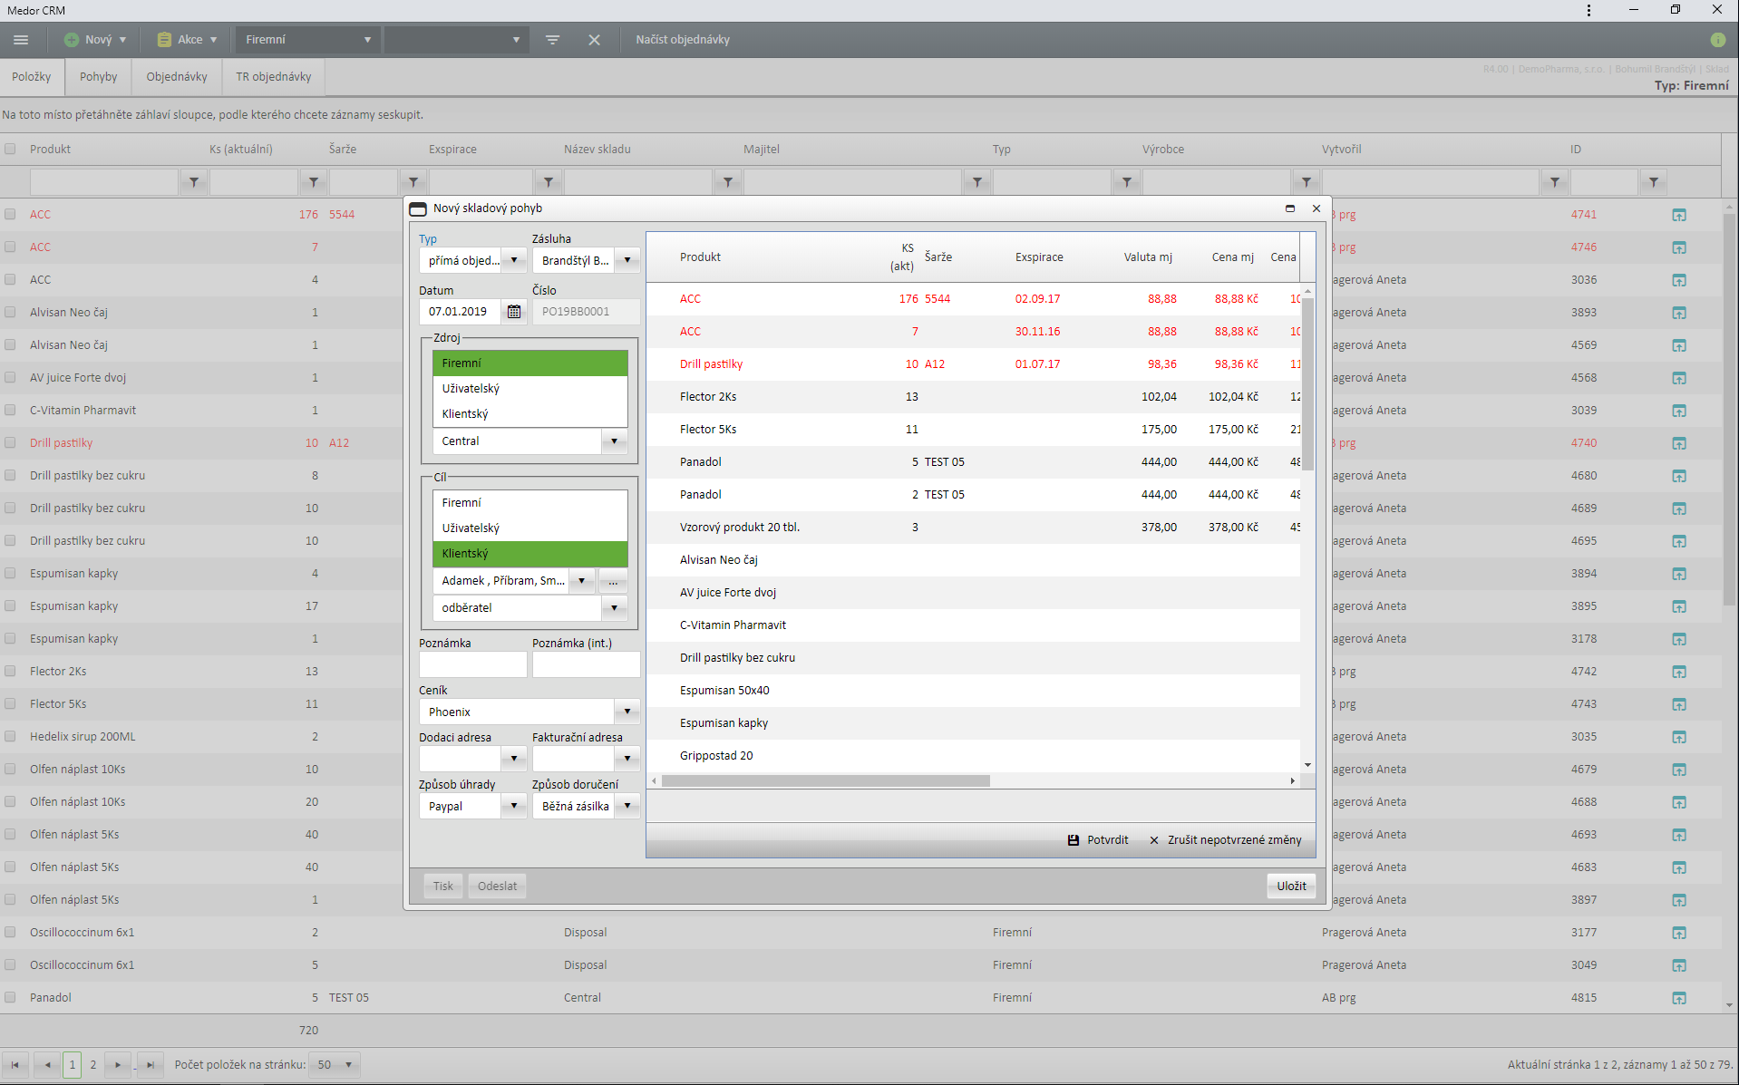Click the Načíst objednávky button
1739x1085 pixels.
[x=683, y=40]
